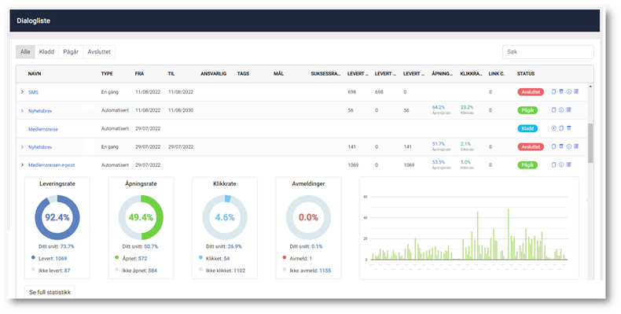Copy the Medlemsreise draft dialog
The image size is (621, 314).
(x=561, y=128)
